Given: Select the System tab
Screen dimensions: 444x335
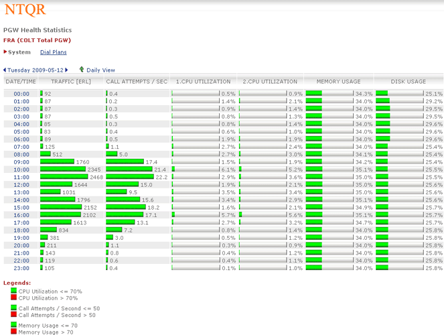Looking at the screenshot, I should 19,52.
